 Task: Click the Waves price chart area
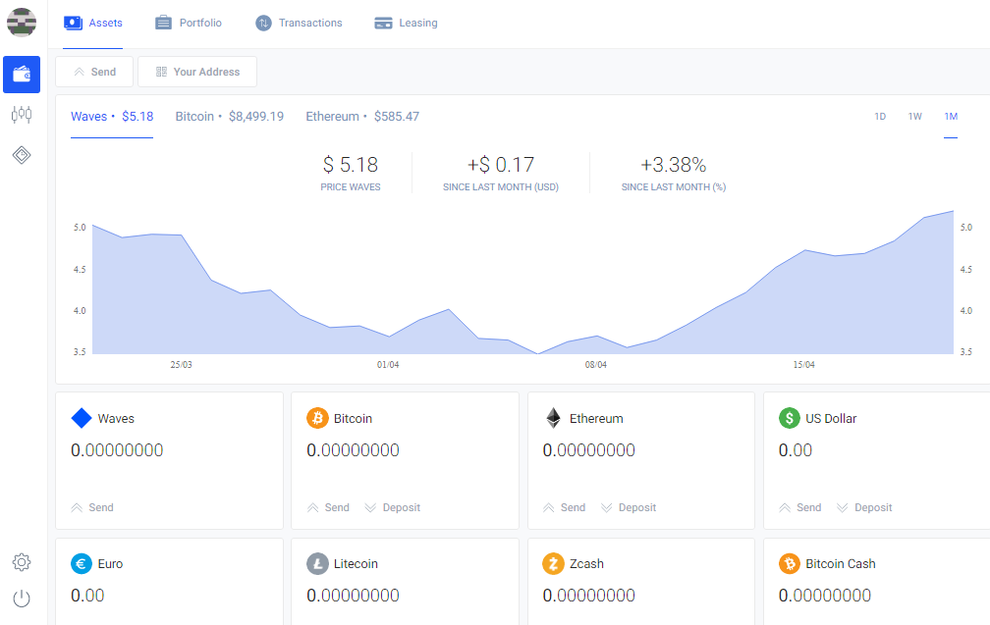(x=522, y=283)
